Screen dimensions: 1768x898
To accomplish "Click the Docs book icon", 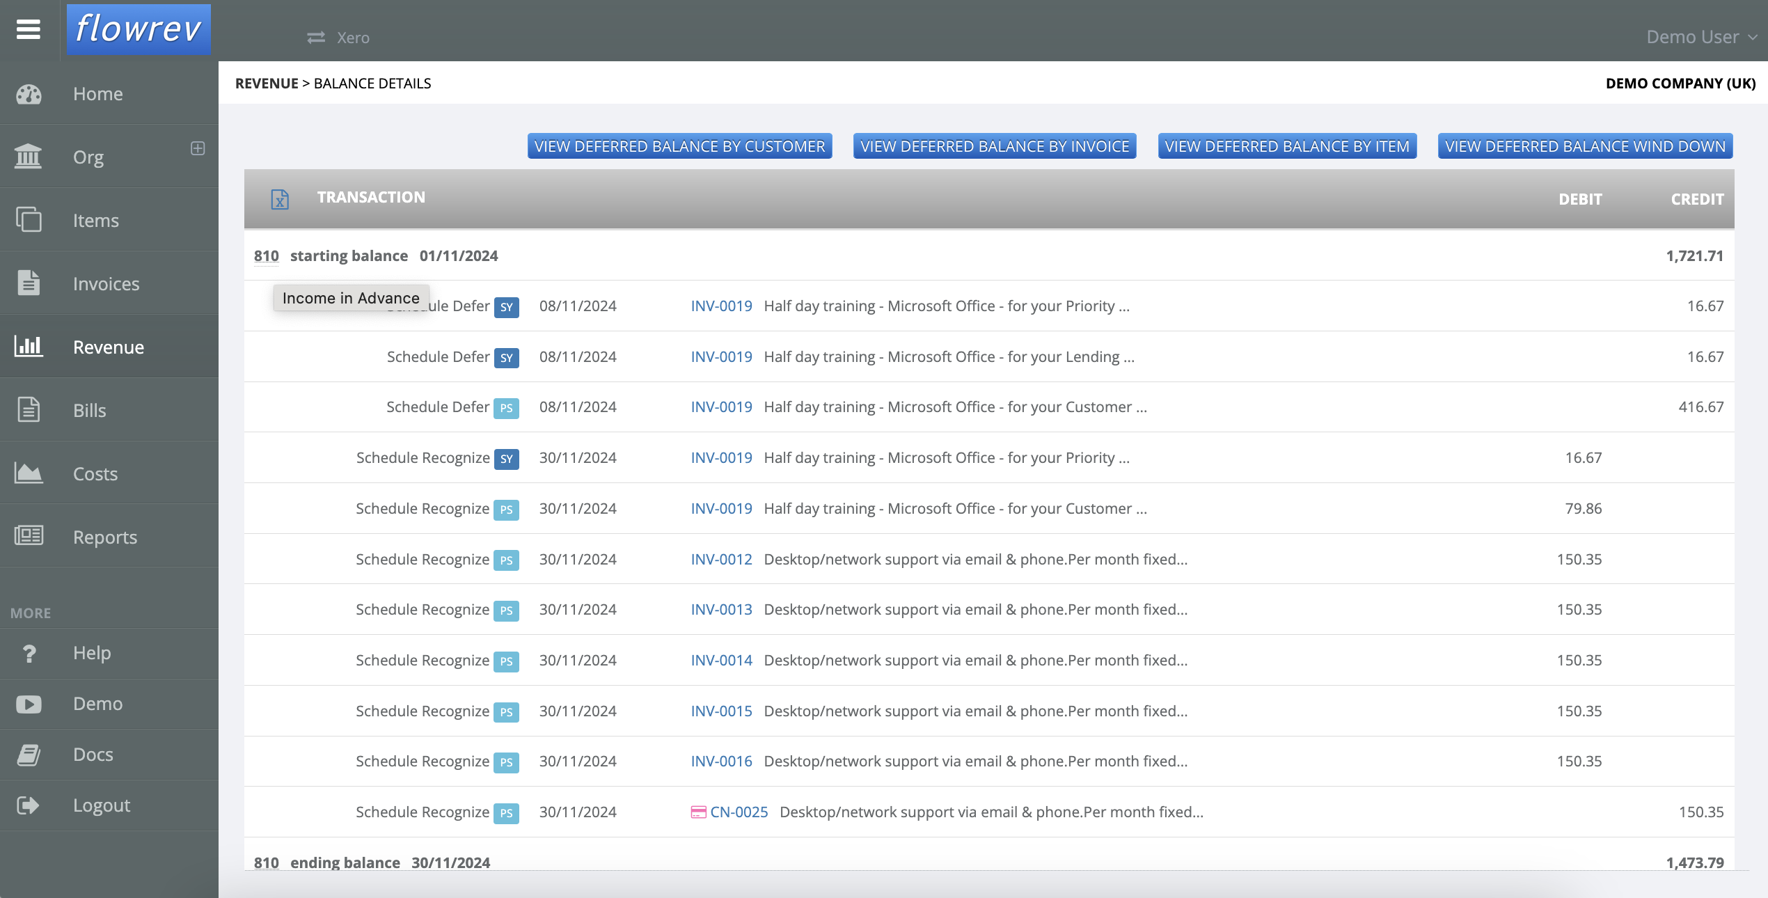I will 29,755.
